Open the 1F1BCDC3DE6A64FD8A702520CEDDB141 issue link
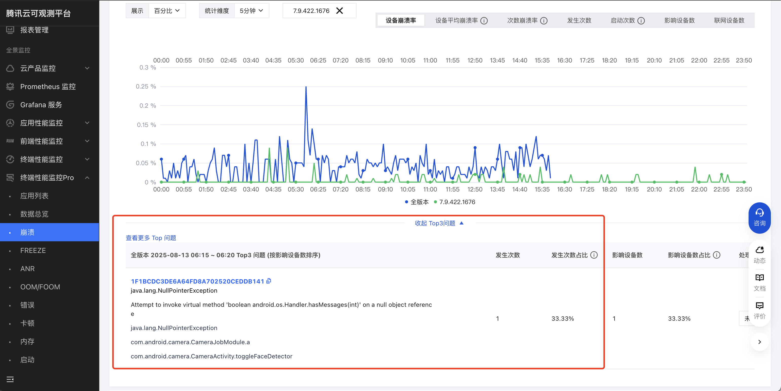The height and width of the screenshot is (391, 781). pos(197,281)
